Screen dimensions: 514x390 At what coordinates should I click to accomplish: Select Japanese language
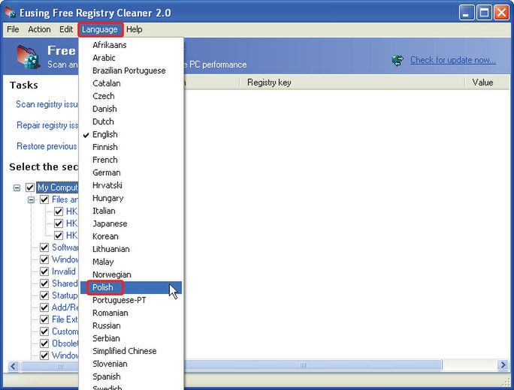(131, 223)
